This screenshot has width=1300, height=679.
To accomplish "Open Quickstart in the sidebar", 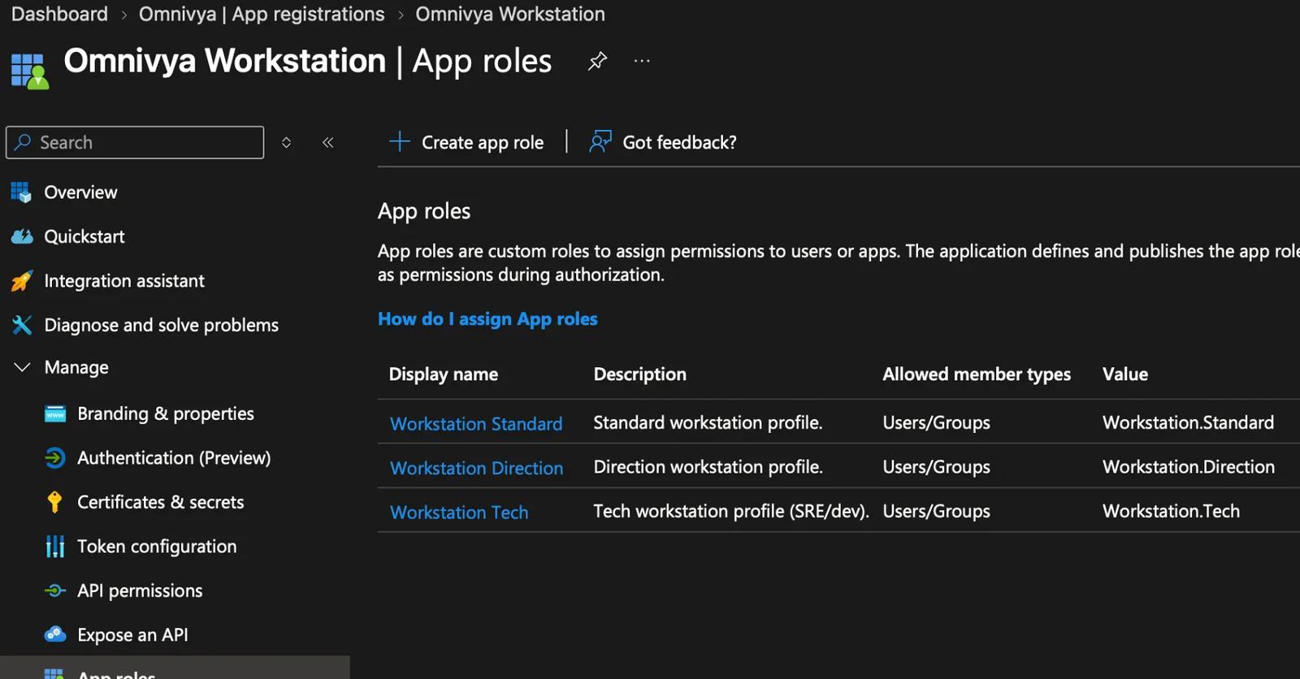I will [84, 236].
